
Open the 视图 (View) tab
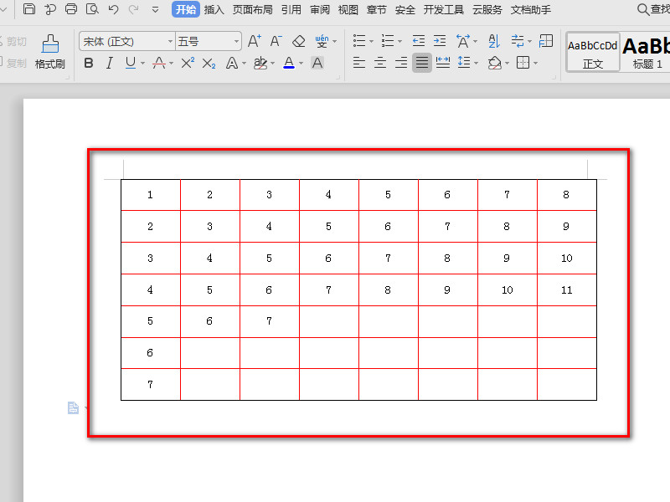pos(348,9)
